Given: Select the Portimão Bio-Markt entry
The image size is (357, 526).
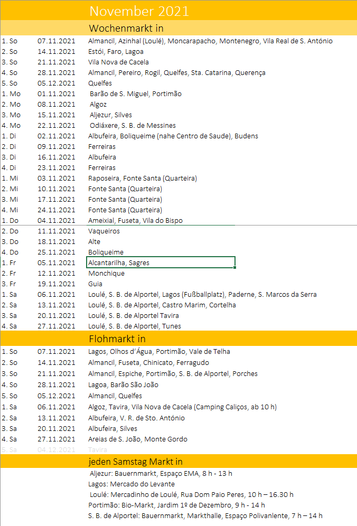Looking at the screenshot, I should [x=176, y=505].
